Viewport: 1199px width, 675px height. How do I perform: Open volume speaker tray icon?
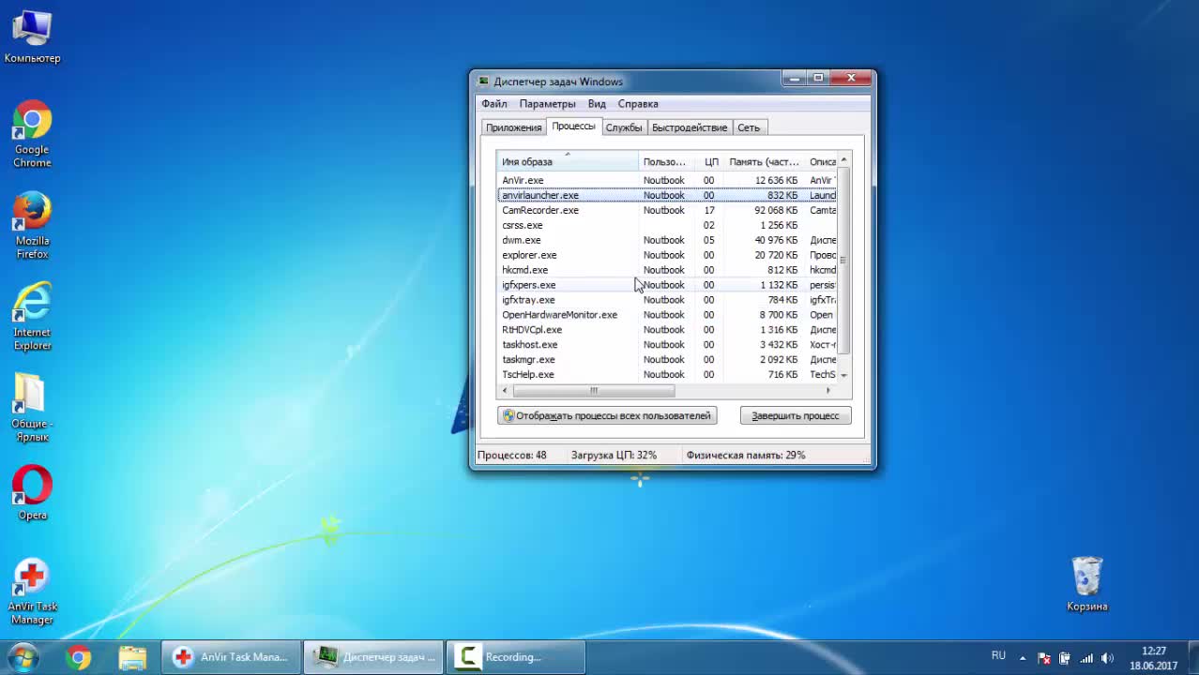click(x=1107, y=658)
